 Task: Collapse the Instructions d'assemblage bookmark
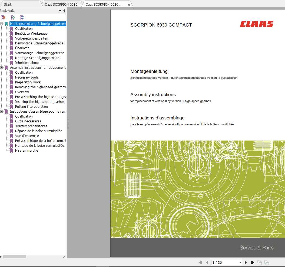point(2,111)
